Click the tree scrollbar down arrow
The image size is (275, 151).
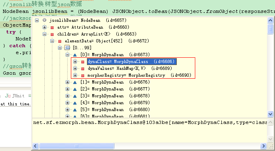click(270, 114)
